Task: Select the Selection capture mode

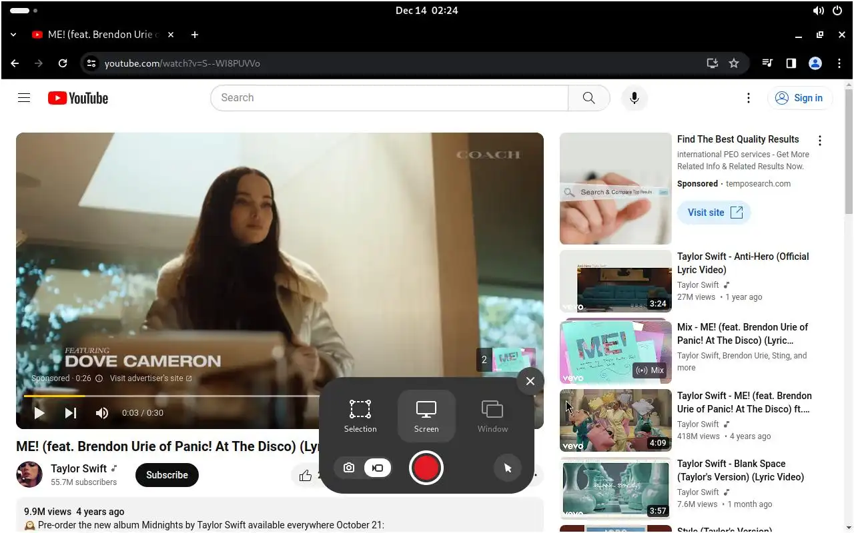Action: click(x=360, y=416)
